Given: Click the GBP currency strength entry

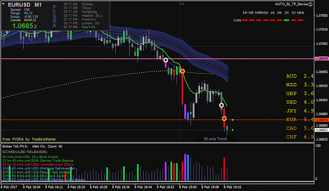Looking at the screenshot, I should pyautogui.click(x=300, y=94).
